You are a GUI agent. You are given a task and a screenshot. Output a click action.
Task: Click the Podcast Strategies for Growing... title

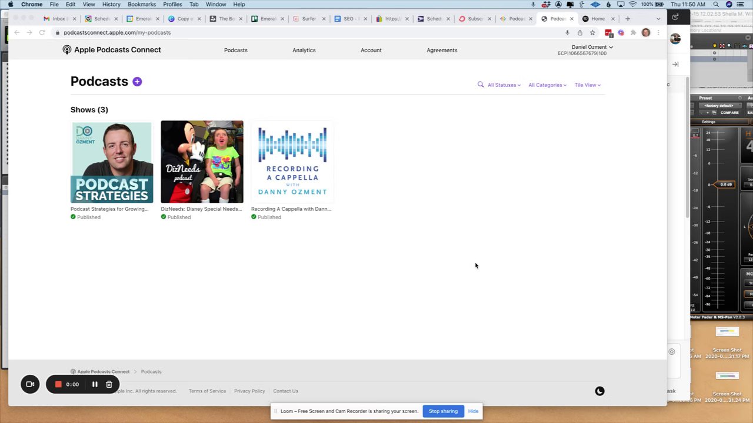pyautogui.click(x=109, y=209)
